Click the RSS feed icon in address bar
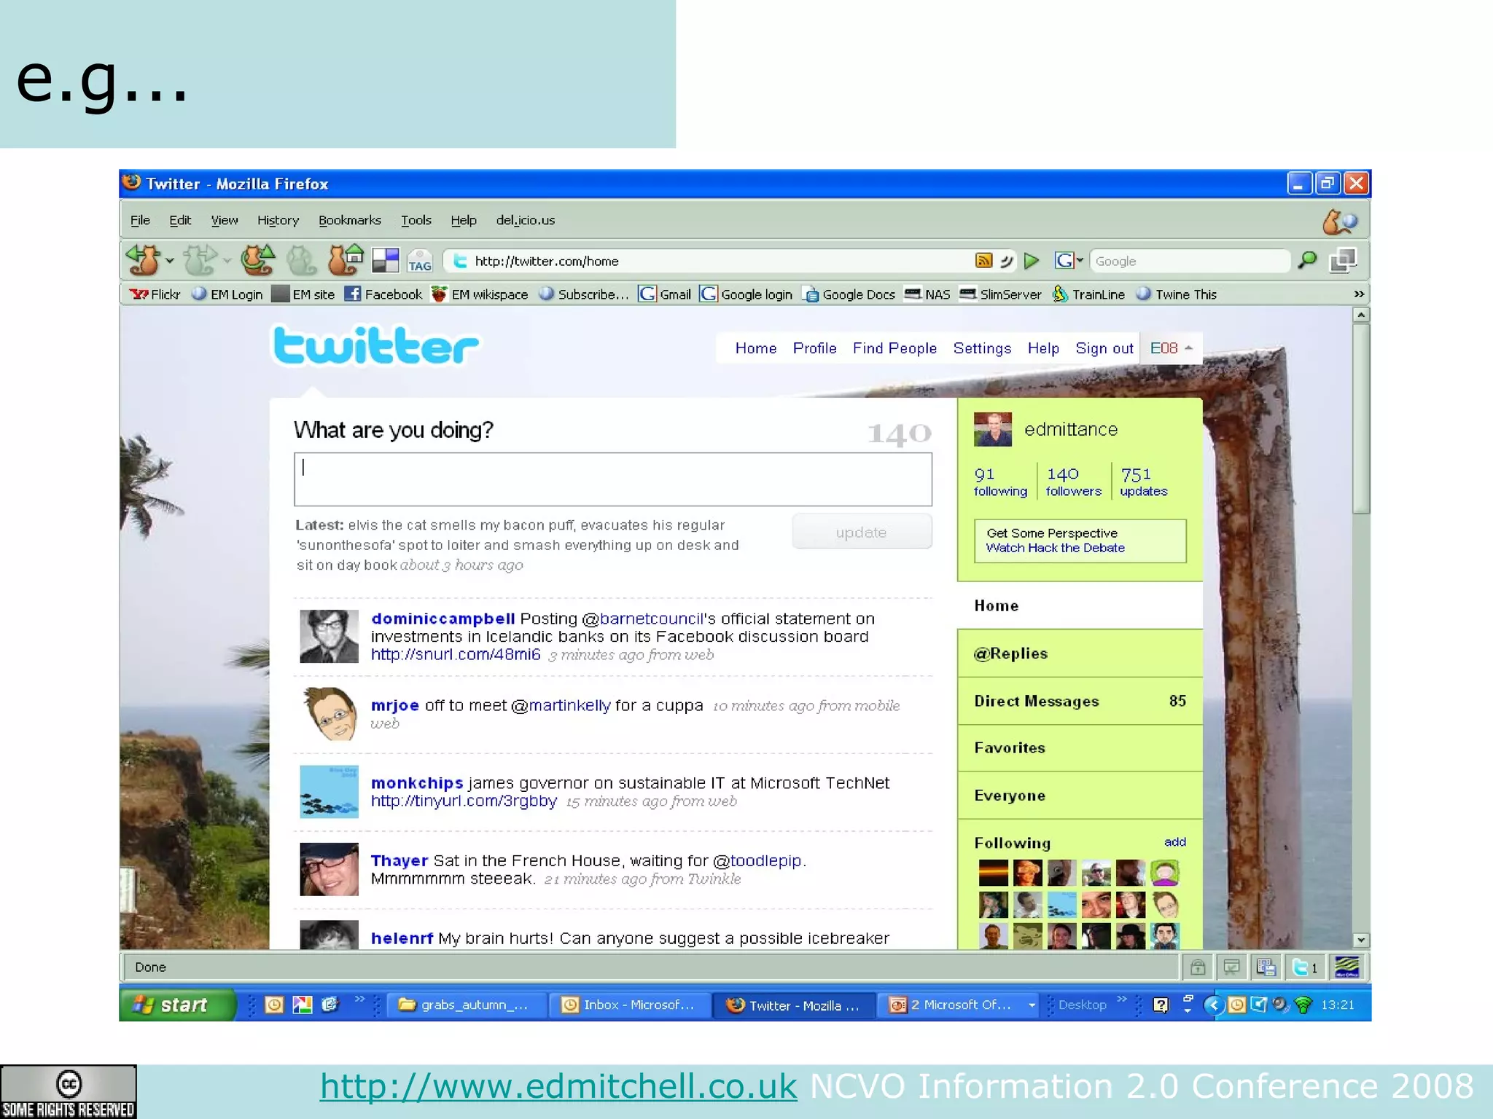The image size is (1493, 1119). 983,261
